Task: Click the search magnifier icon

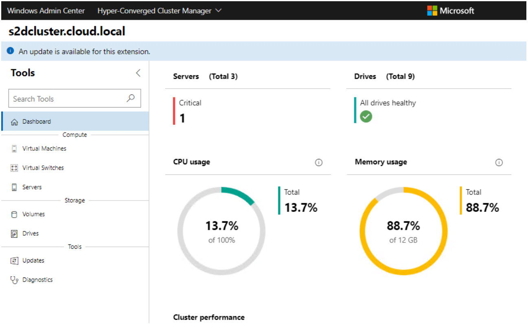Action: [130, 98]
